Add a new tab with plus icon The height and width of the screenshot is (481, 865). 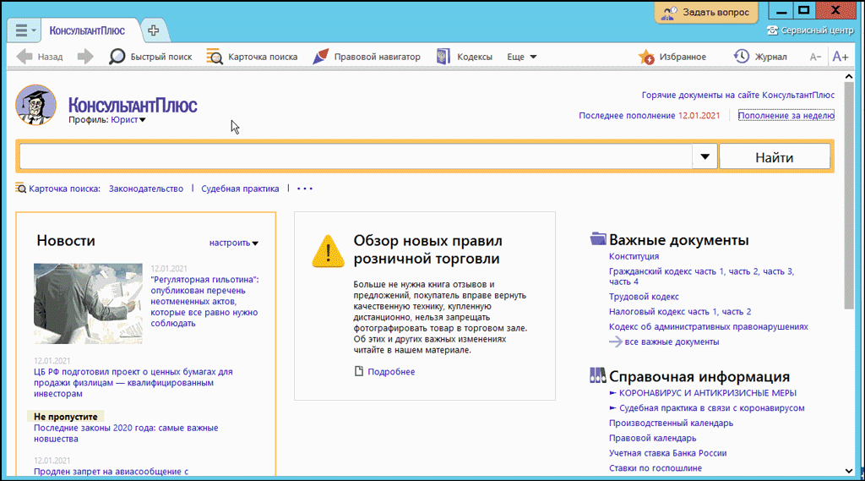click(x=154, y=30)
